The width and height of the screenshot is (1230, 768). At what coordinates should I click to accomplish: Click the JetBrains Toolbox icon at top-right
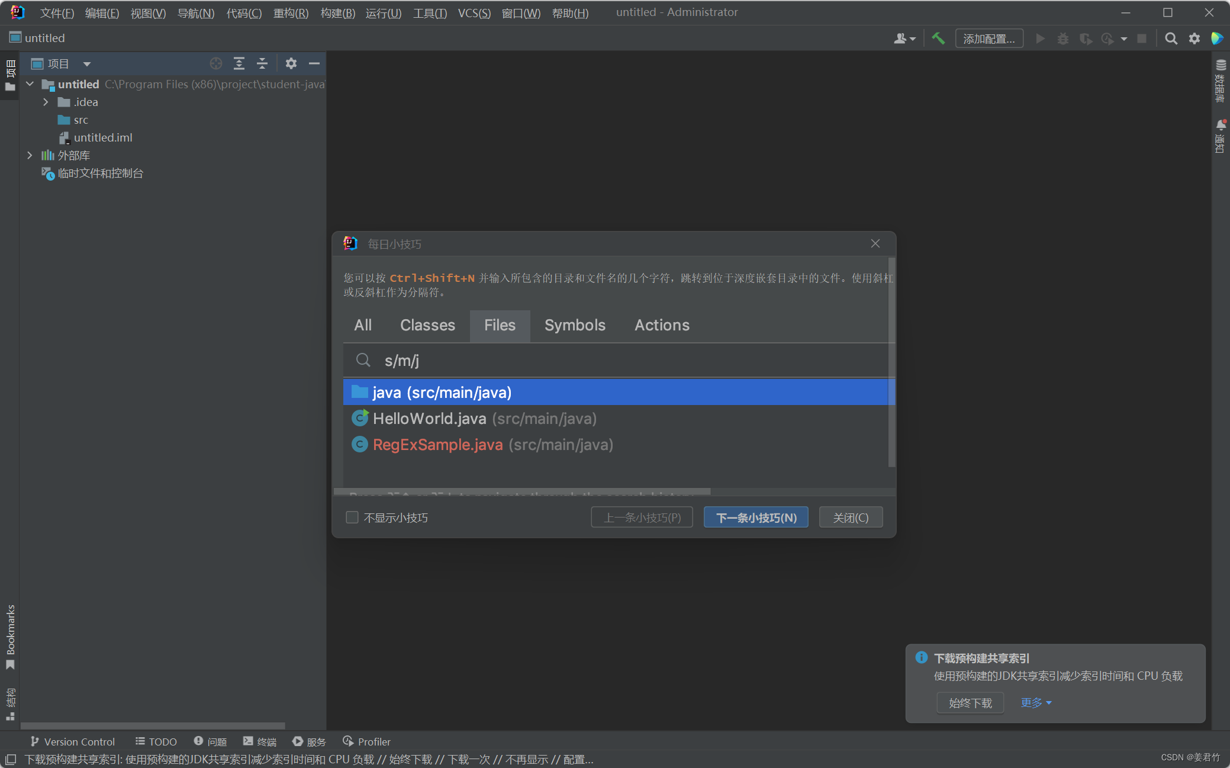1217,38
